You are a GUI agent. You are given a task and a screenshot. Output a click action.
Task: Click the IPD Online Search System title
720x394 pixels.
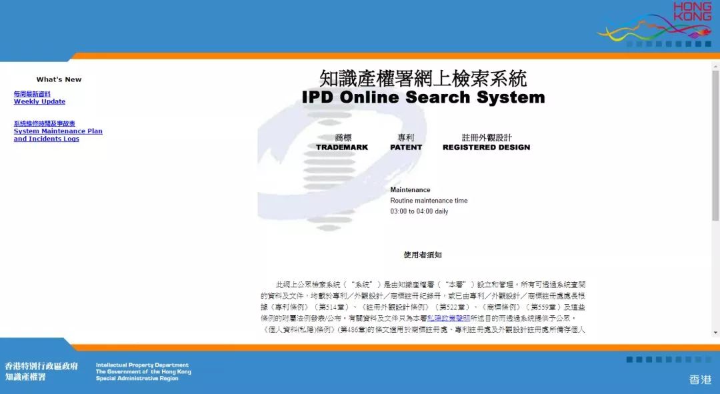(423, 97)
